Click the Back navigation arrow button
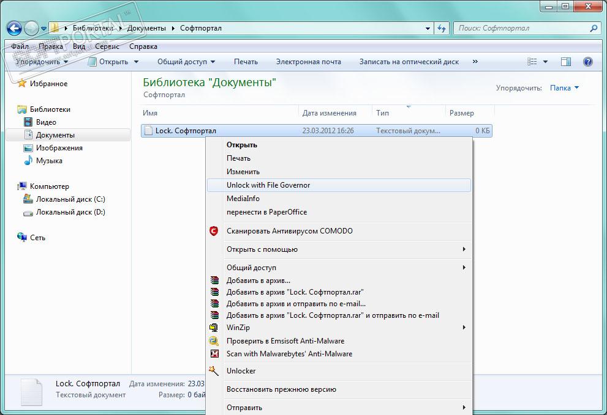The image size is (607, 415). click(x=14, y=28)
